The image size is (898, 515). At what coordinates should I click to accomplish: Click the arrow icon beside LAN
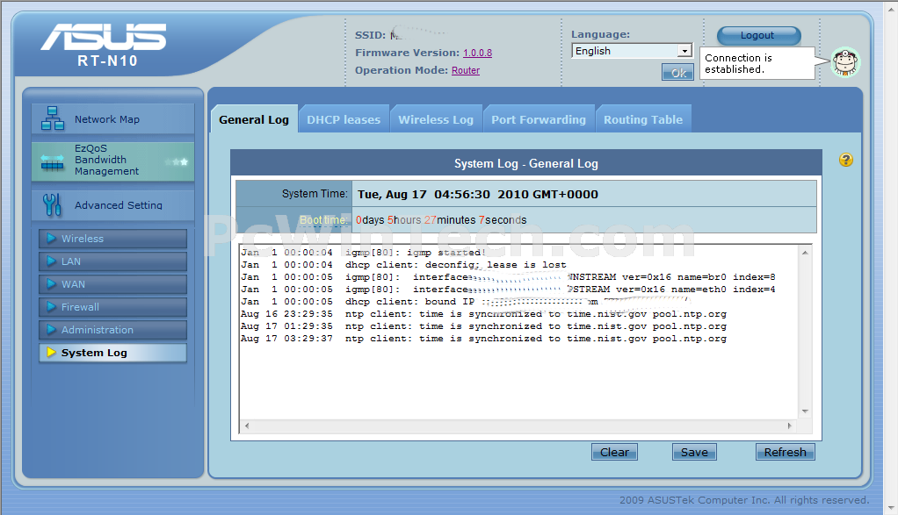click(51, 261)
